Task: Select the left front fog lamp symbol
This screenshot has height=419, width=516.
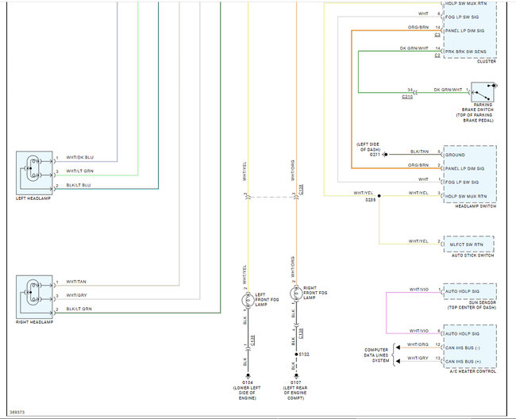Action: point(248,300)
